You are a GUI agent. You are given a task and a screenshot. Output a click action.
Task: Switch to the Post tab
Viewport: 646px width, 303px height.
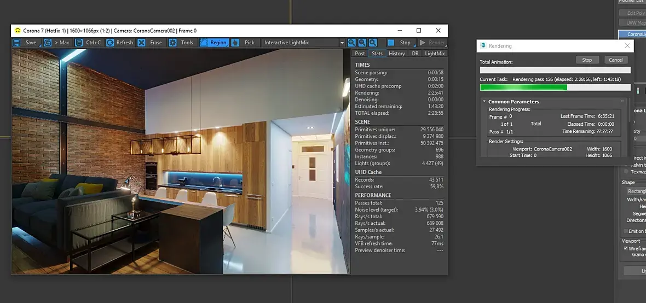pos(360,54)
